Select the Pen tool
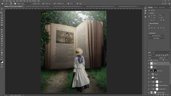 (2, 43)
